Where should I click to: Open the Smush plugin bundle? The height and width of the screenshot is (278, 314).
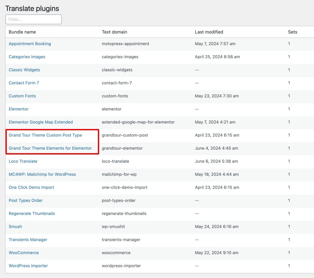coord(15,226)
